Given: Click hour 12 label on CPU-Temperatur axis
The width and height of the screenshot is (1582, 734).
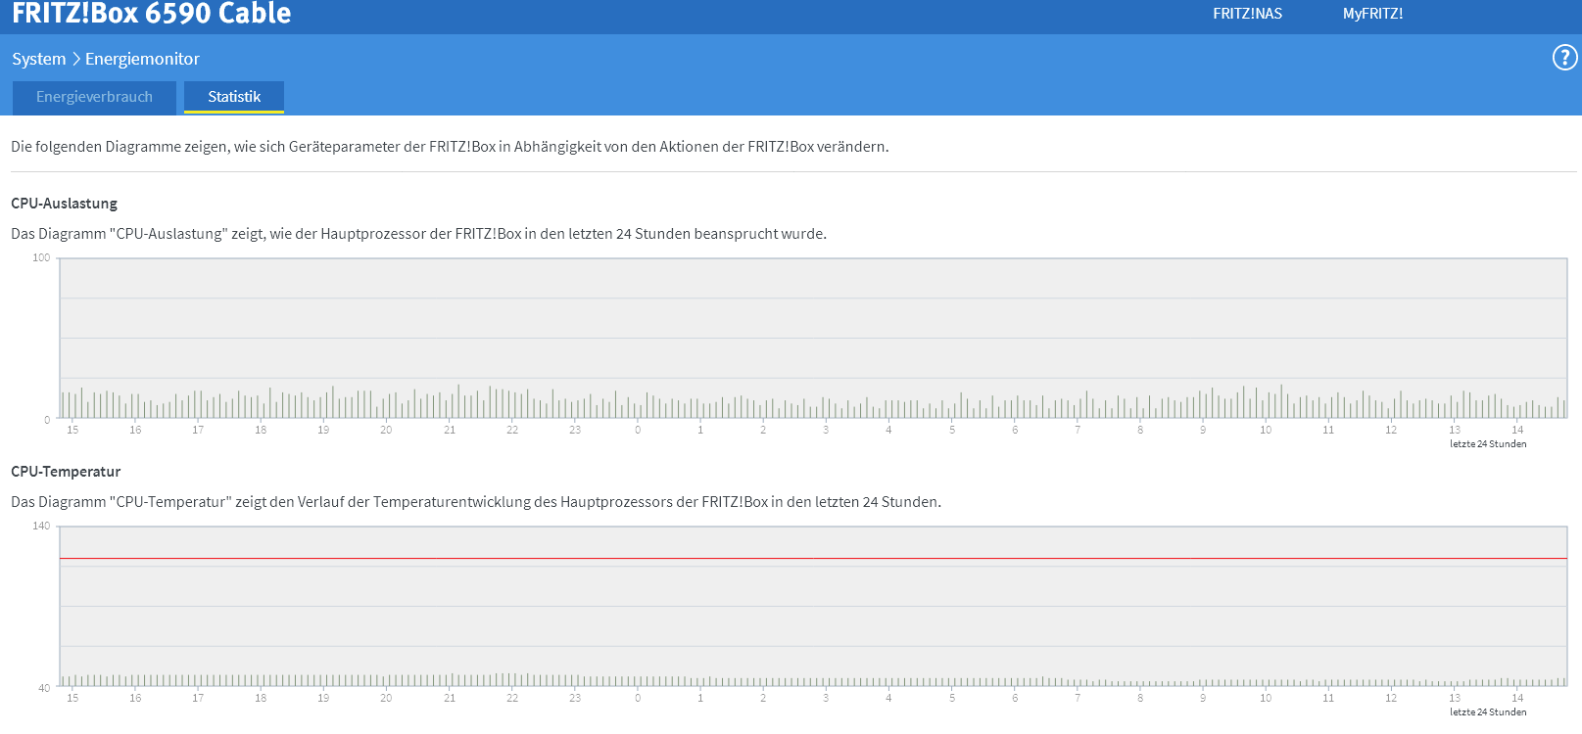Looking at the screenshot, I should pyautogui.click(x=1391, y=698).
